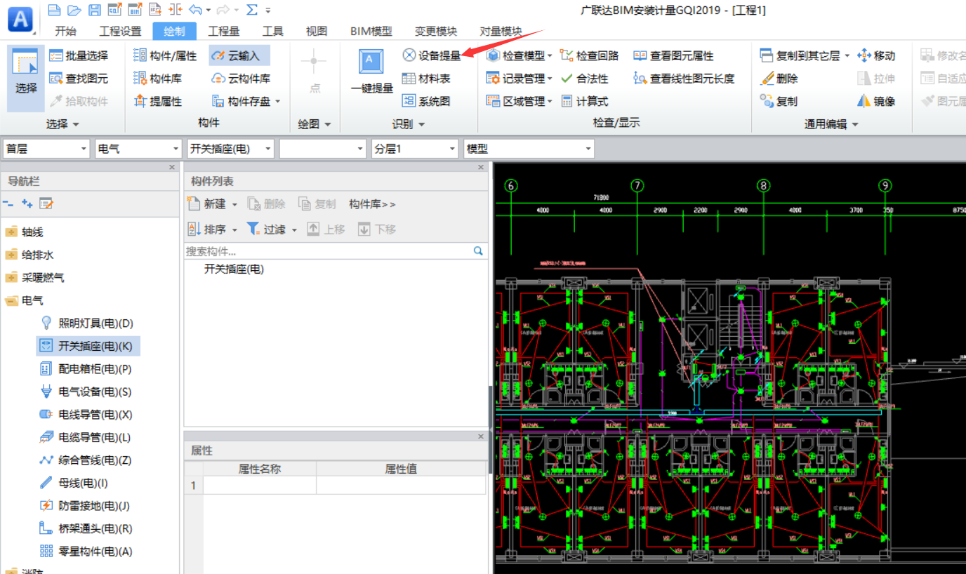Image resolution: width=966 pixels, height=574 pixels.
Task: Click the search magnifier in 构件列表
Action: [478, 251]
